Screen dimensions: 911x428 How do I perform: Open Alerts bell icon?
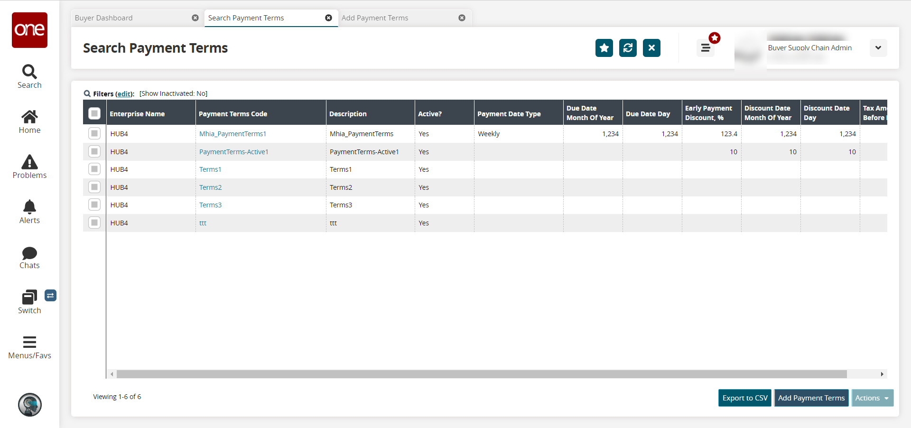(x=29, y=207)
